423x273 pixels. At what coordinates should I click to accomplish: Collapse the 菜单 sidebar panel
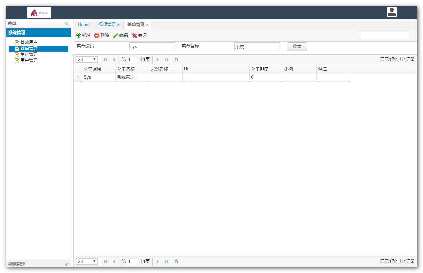(67, 24)
